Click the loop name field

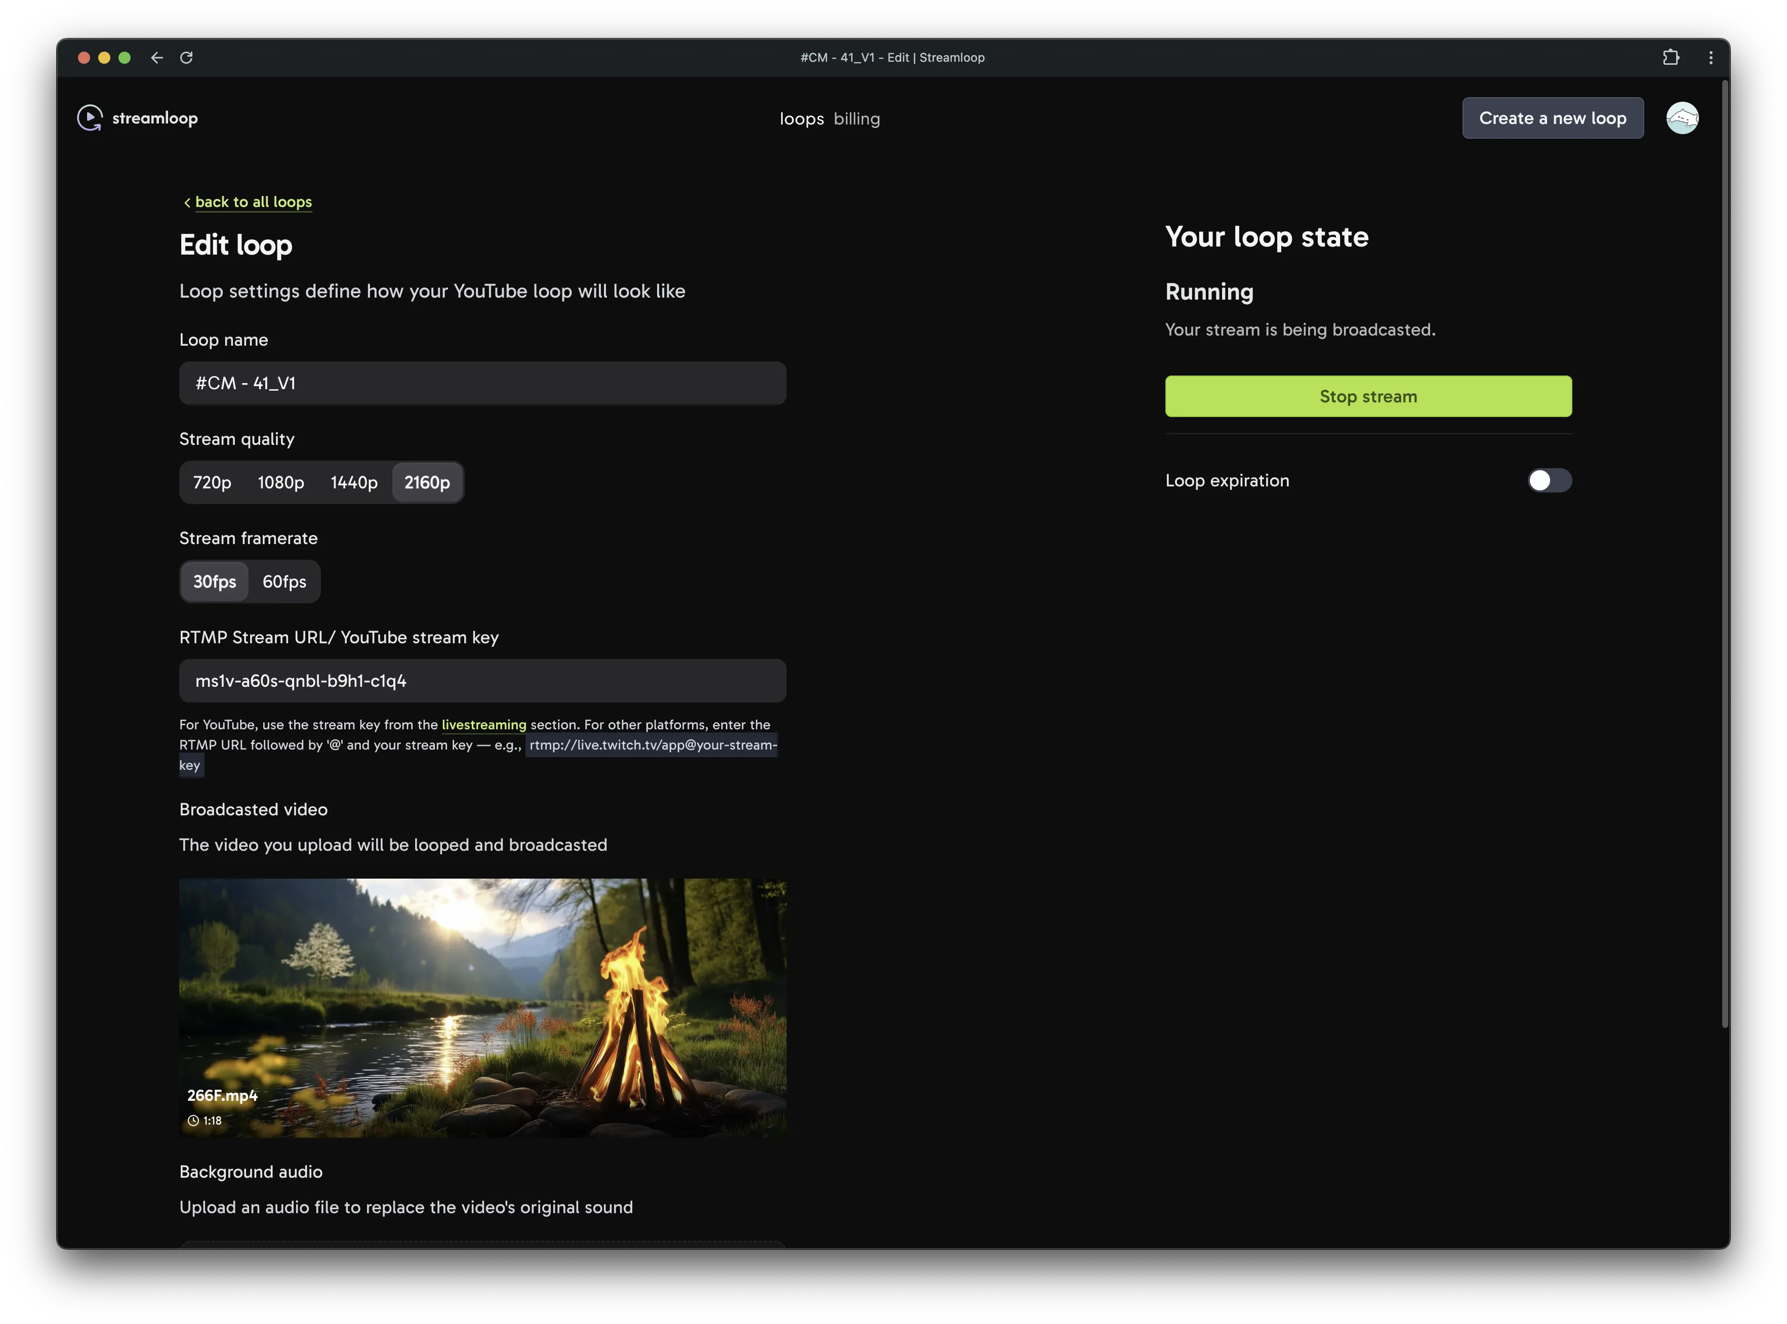click(x=482, y=383)
